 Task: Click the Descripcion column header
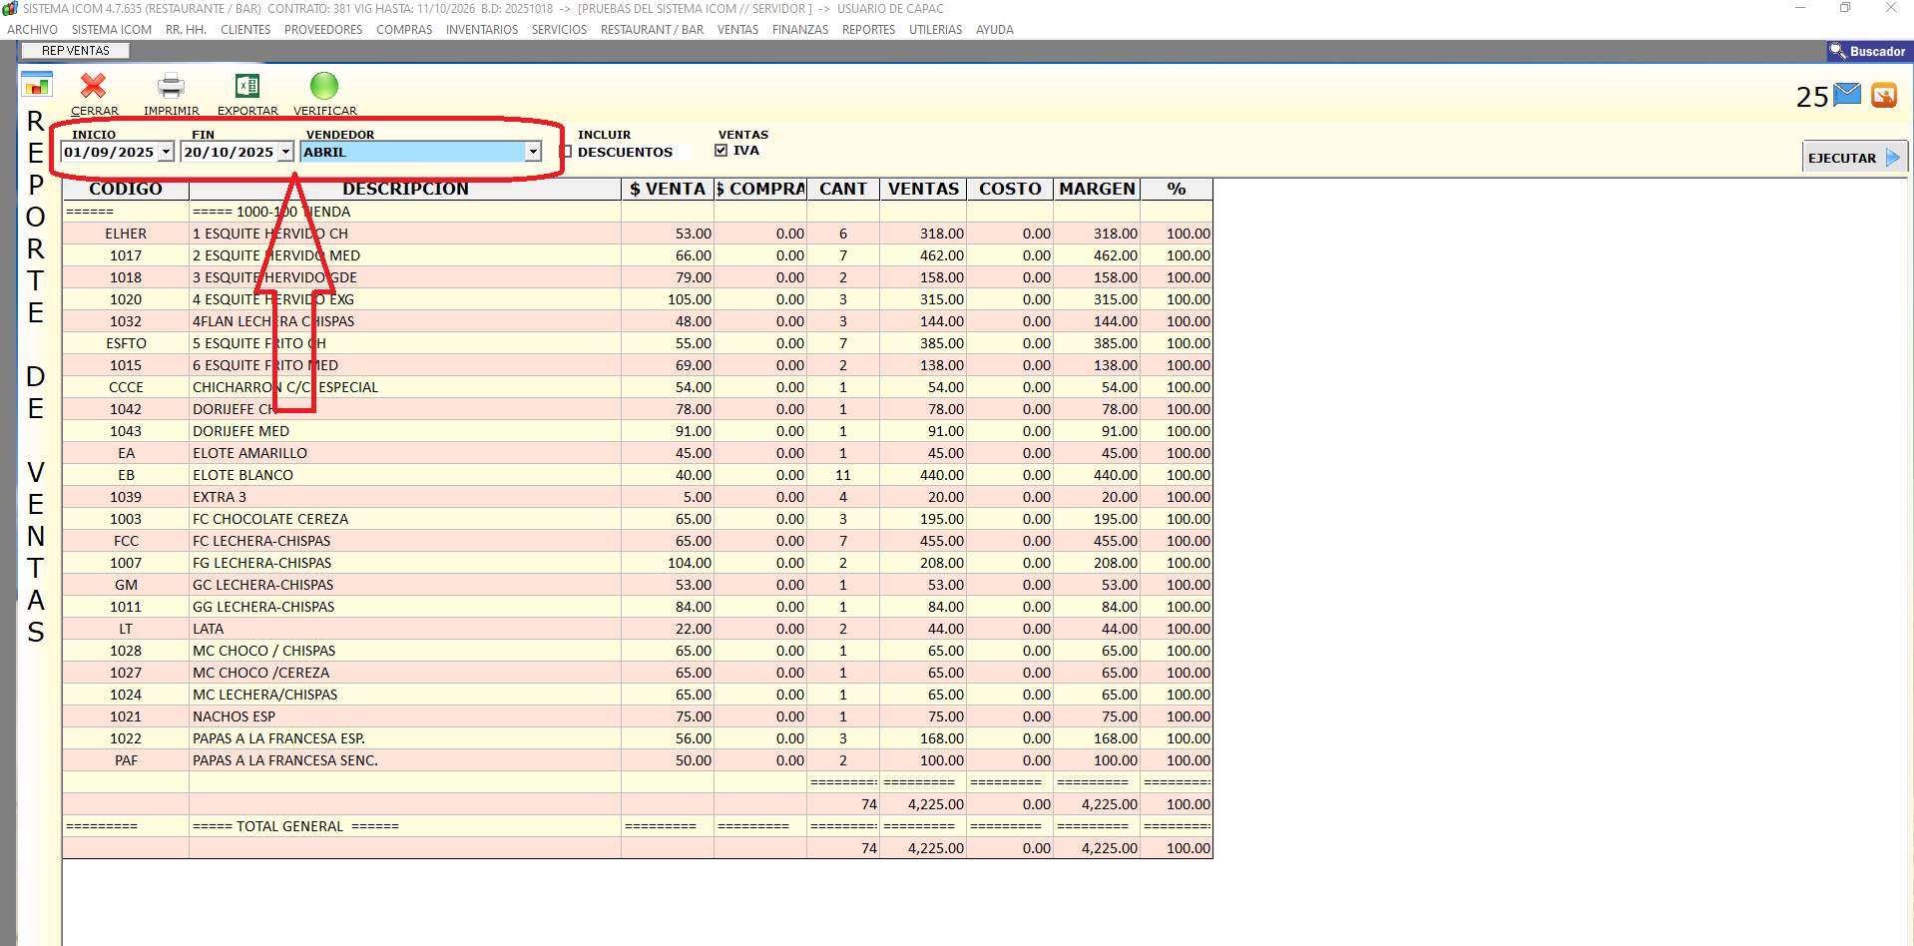[405, 189]
